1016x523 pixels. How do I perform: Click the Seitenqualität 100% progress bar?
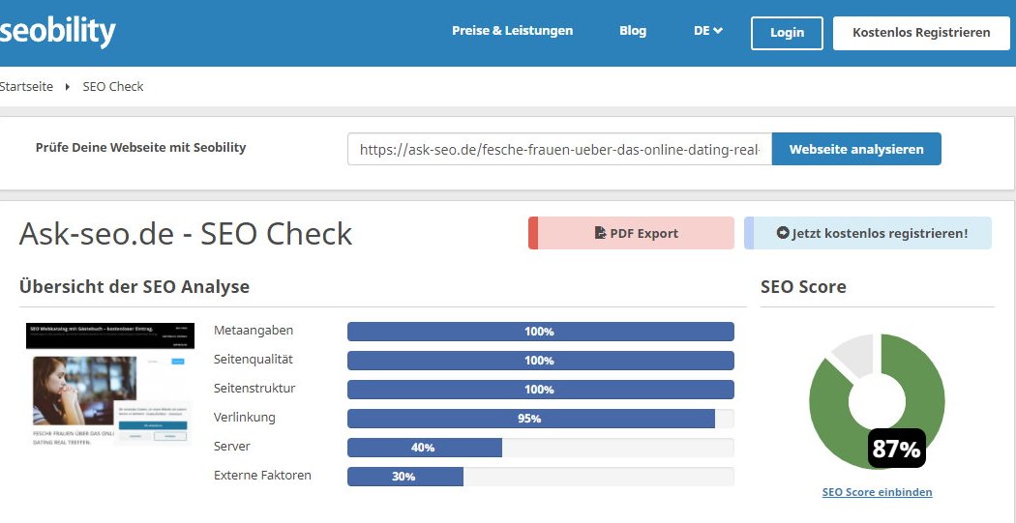pos(540,361)
